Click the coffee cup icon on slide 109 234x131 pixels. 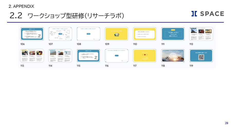tap(116, 35)
